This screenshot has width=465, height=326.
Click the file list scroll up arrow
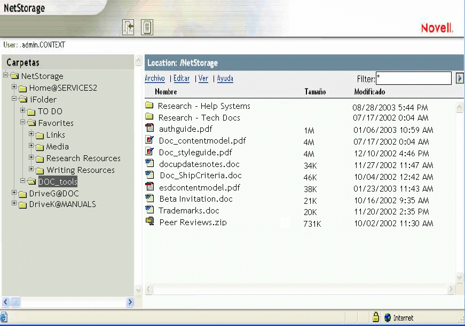click(x=459, y=107)
